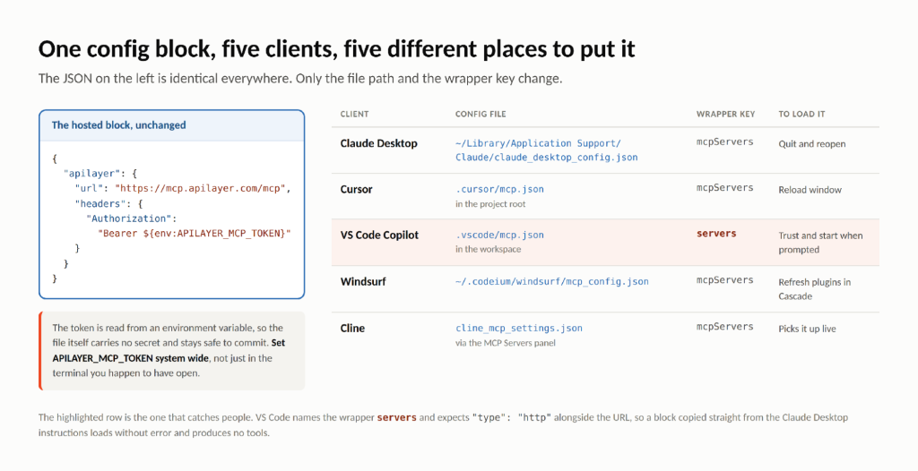Click the .cursor/mcp.json path

coord(500,190)
